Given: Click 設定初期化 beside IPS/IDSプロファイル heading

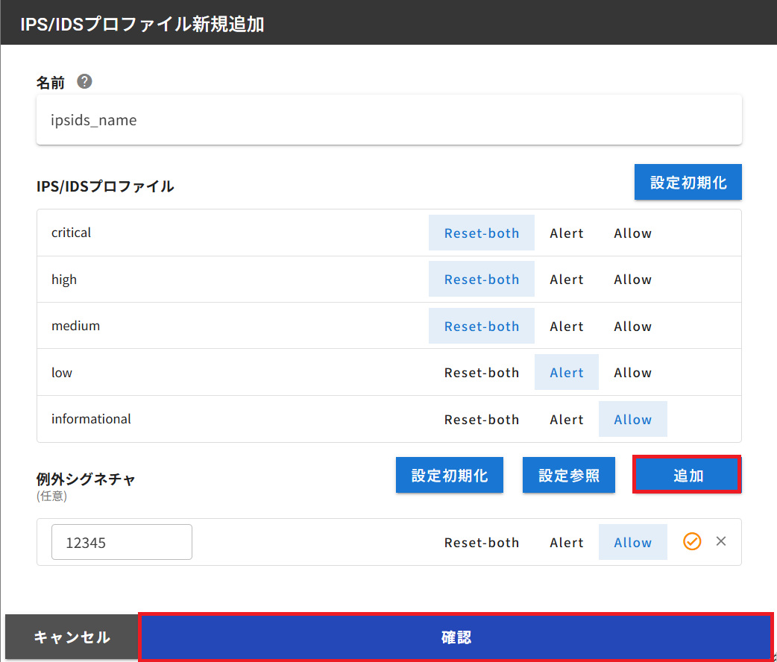Looking at the screenshot, I should click(x=688, y=181).
